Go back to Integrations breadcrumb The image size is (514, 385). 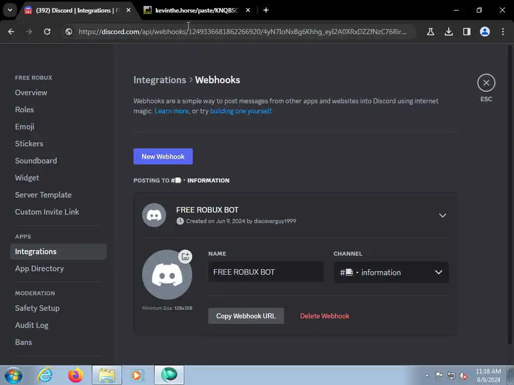coord(160,80)
